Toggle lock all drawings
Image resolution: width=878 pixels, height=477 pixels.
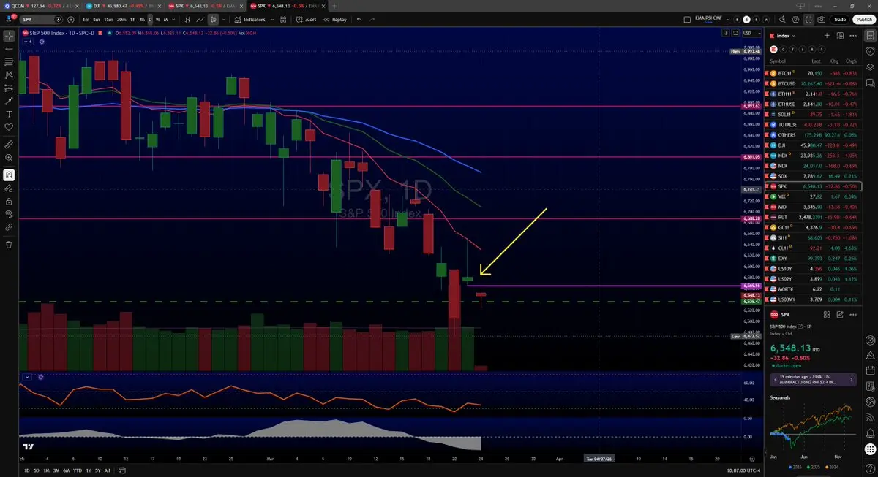9,201
